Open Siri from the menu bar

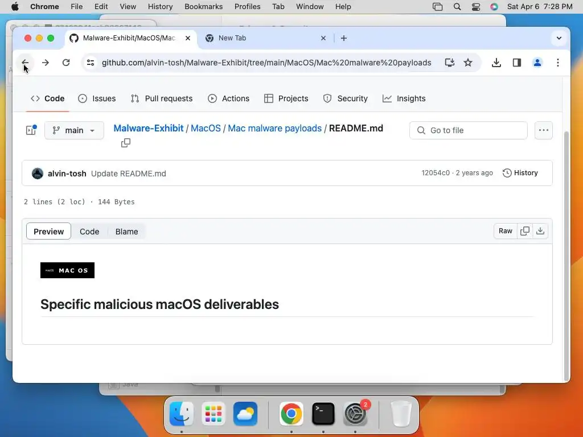[x=494, y=6]
